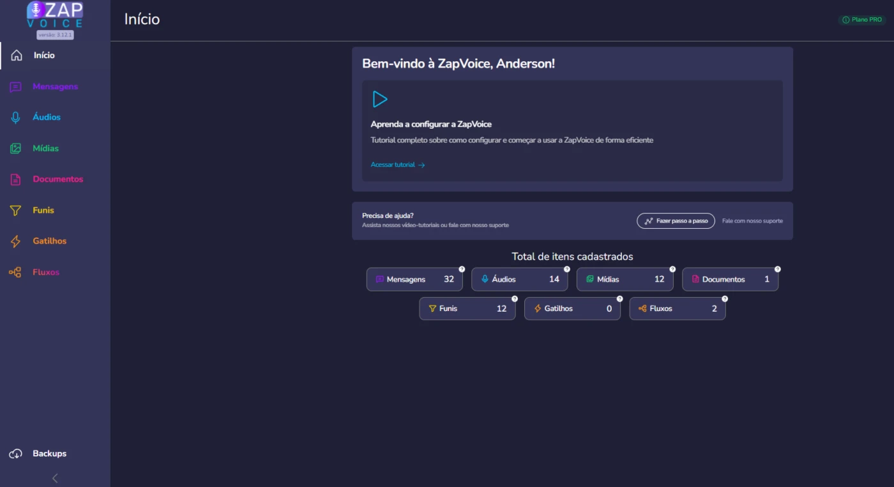Viewport: 894px width, 487px height.
Task: Click Aprenda a configurar a ZapVoice title
Action: click(431, 124)
